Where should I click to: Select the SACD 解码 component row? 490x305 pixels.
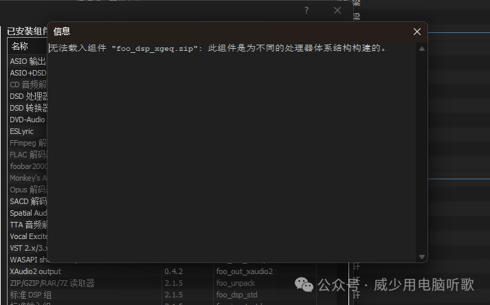[x=27, y=201]
